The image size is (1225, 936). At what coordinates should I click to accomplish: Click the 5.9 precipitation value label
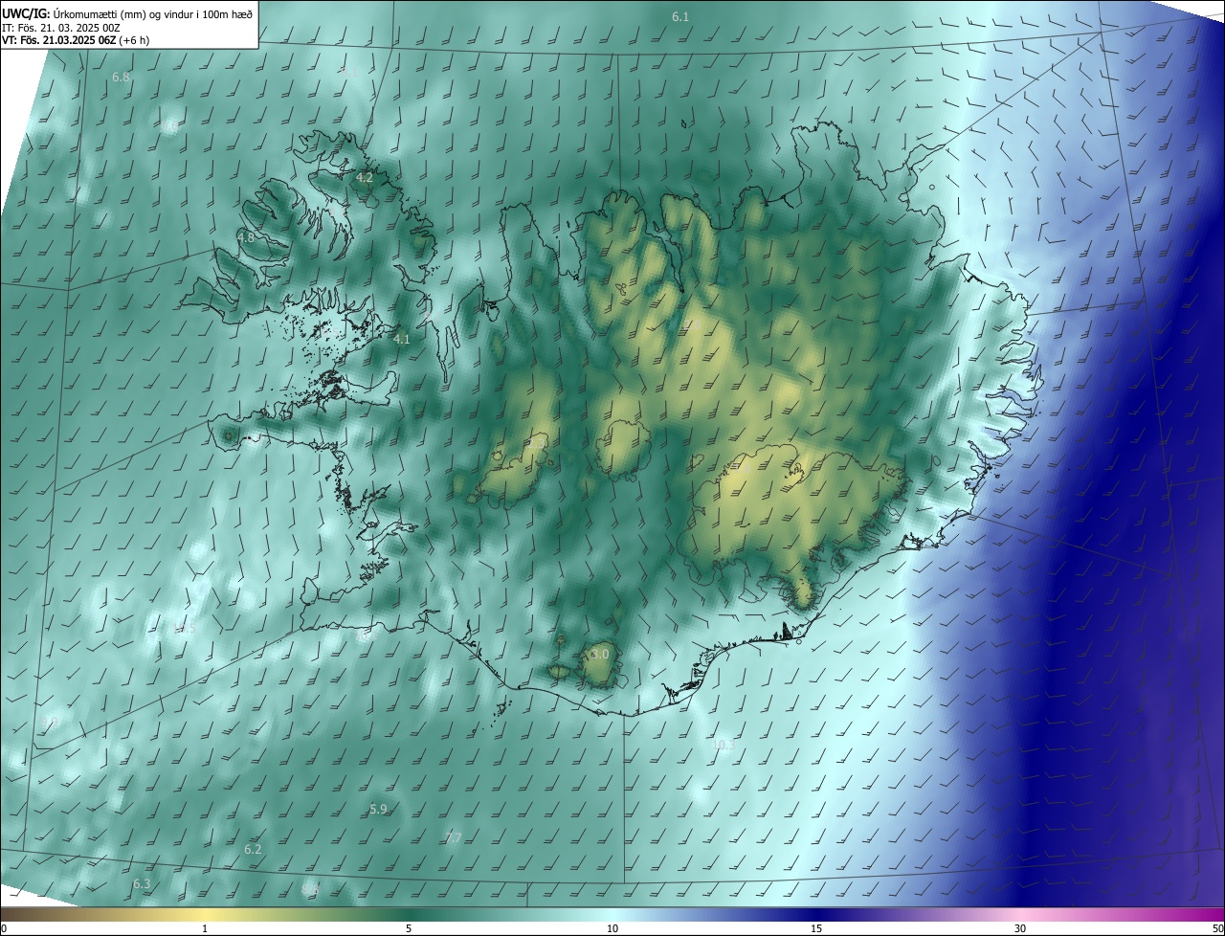tap(378, 809)
